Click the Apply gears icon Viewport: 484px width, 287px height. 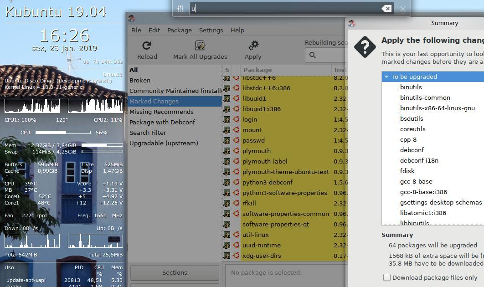click(x=253, y=46)
